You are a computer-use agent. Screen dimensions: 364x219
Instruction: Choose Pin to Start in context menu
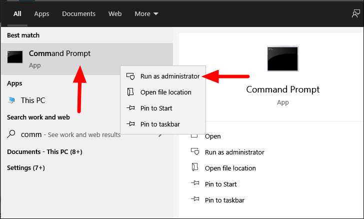pyautogui.click(x=163, y=108)
